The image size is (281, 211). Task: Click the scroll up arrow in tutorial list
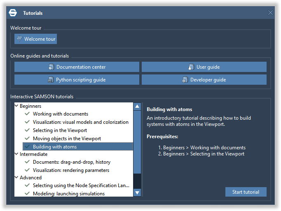coord(137,107)
